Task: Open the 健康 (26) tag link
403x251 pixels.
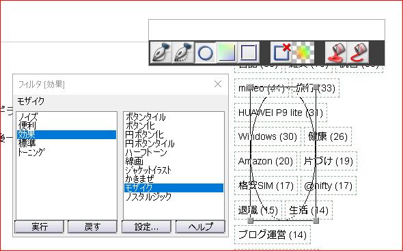Action: (x=328, y=136)
